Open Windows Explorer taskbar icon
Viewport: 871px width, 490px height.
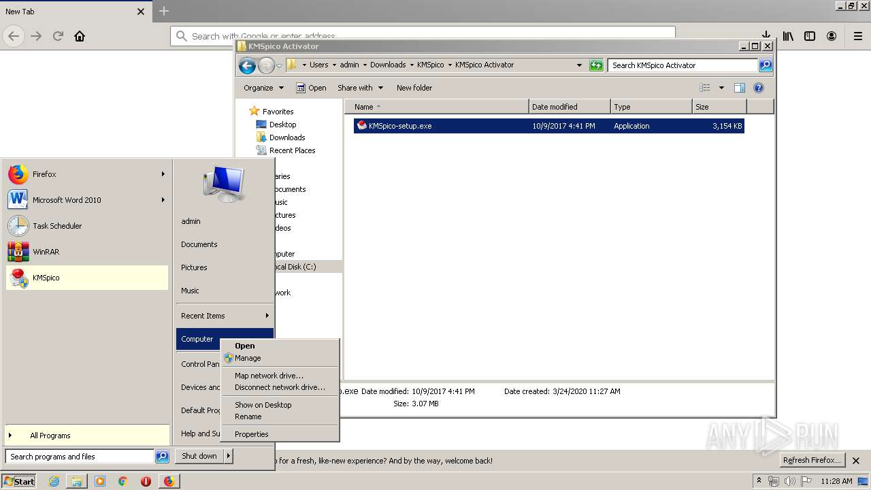(x=77, y=481)
